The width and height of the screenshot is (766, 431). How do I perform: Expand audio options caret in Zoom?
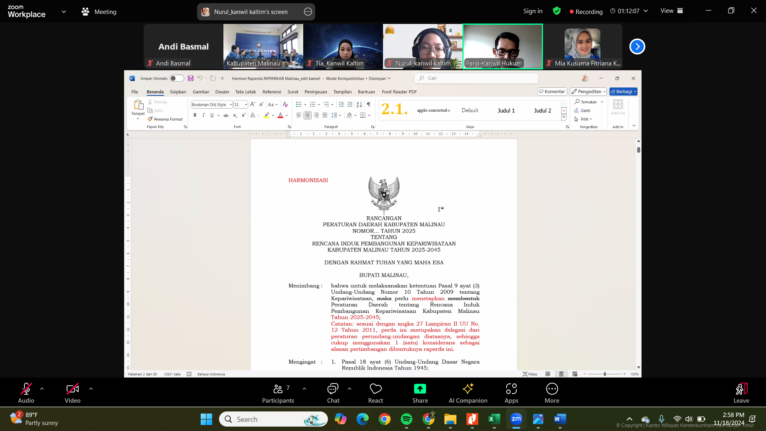pyautogui.click(x=42, y=388)
